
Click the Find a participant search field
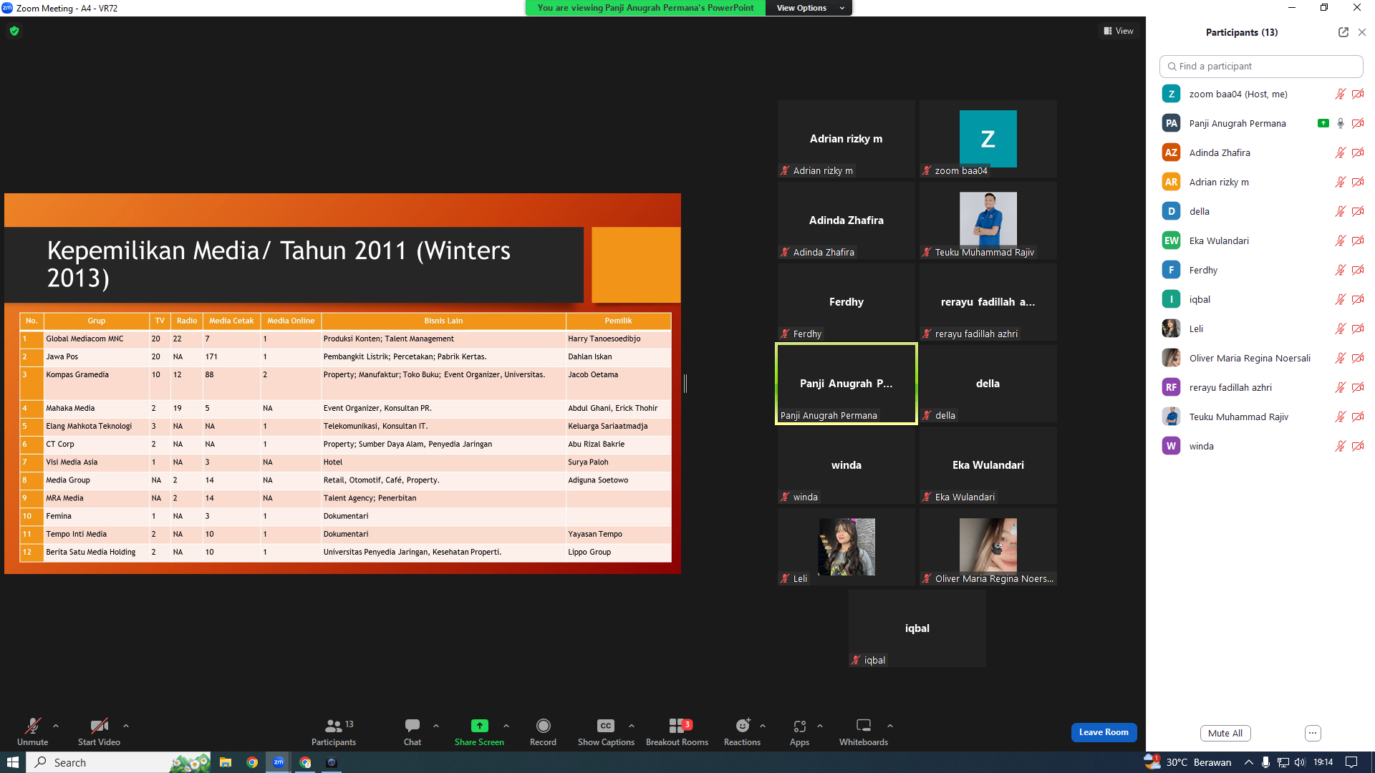(x=1261, y=66)
